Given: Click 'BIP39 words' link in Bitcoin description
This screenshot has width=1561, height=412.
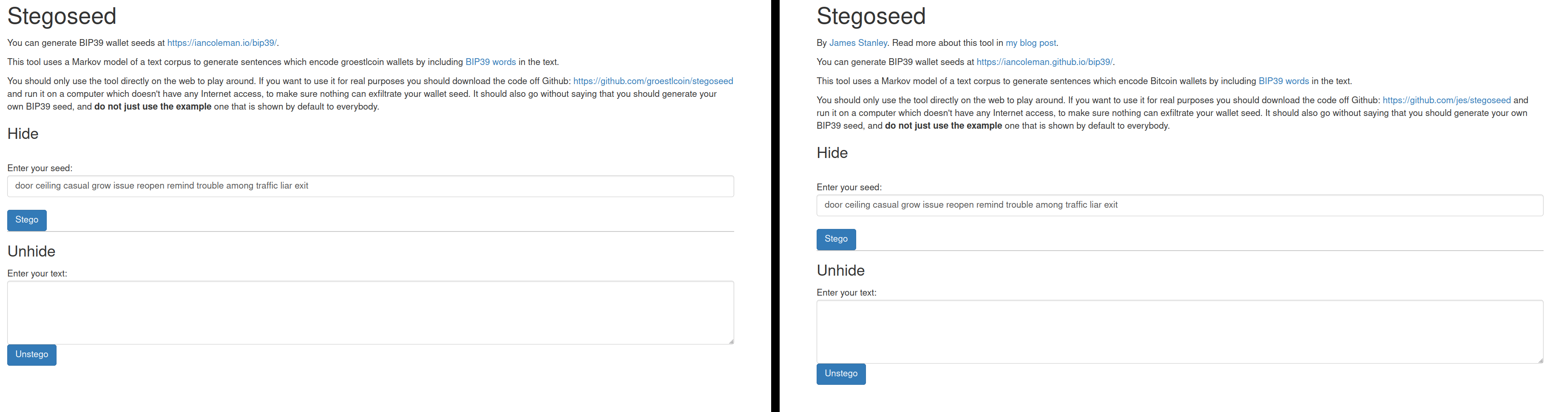Looking at the screenshot, I should click(x=1283, y=81).
